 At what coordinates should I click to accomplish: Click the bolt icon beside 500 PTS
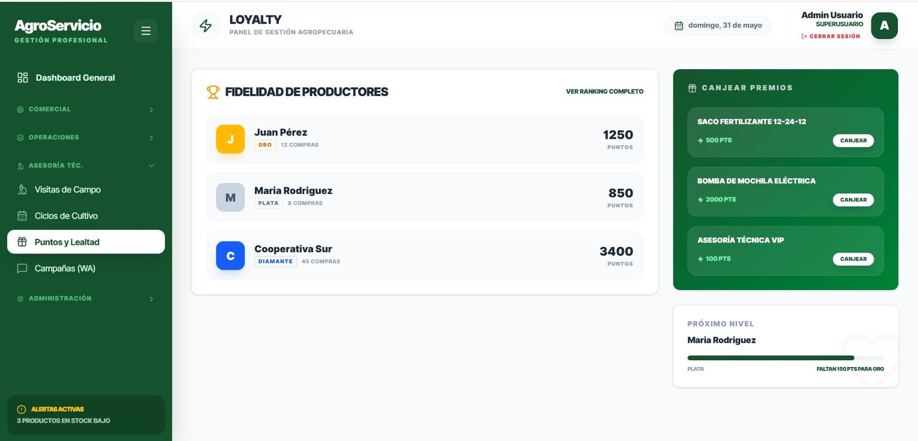tap(701, 141)
